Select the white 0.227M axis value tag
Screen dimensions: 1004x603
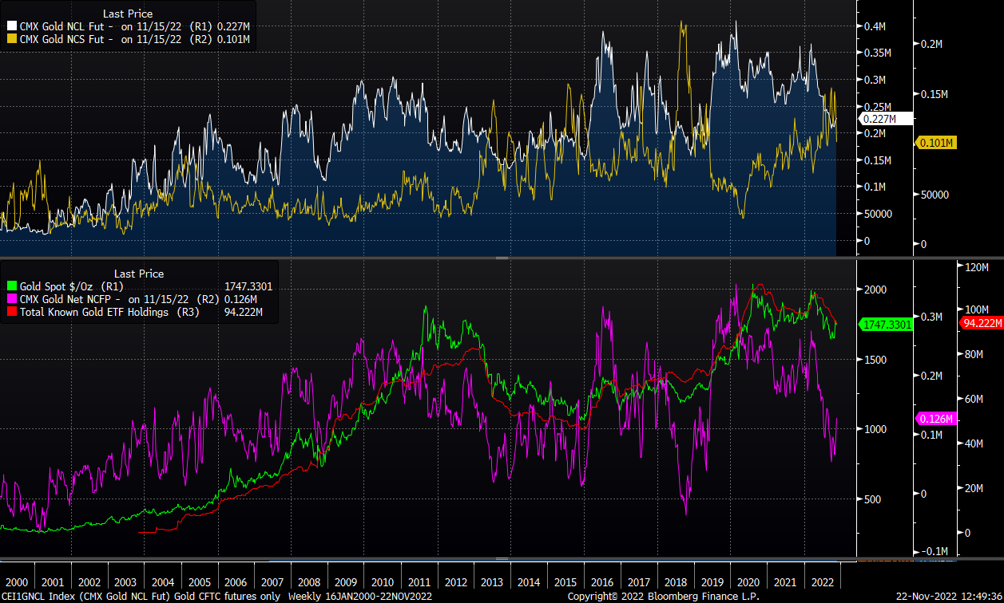(x=879, y=119)
